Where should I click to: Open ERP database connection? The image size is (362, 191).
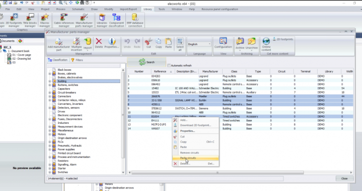point(135,20)
